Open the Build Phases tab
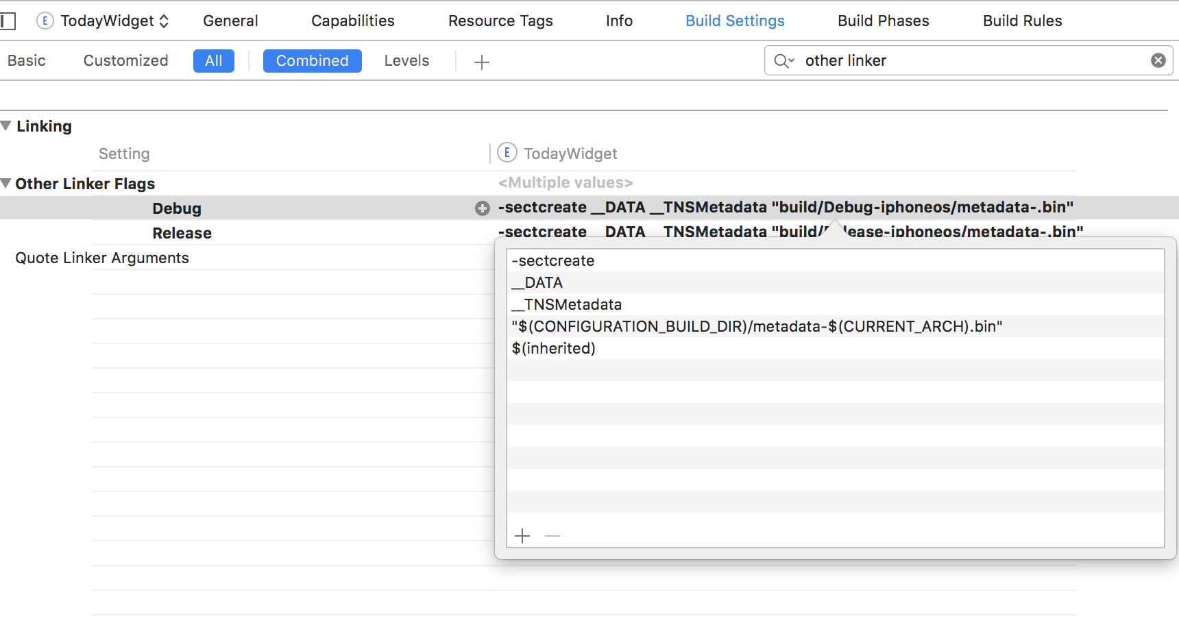This screenshot has width=1179, height=636. (x=883, y=21)
